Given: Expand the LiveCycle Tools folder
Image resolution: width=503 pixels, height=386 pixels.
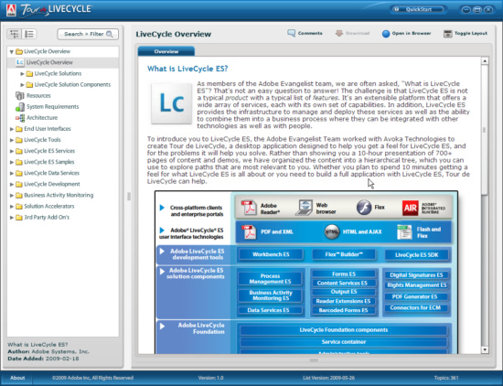Looking at the screenshot, I should [x=12, y=140].
